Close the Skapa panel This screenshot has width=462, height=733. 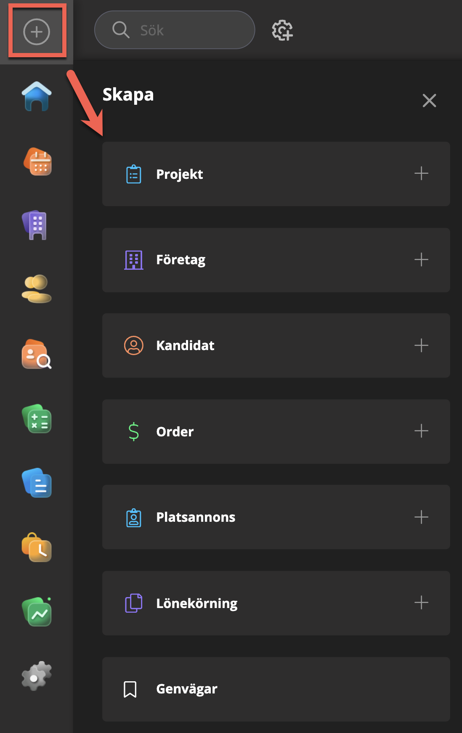[x=429, y=101]
